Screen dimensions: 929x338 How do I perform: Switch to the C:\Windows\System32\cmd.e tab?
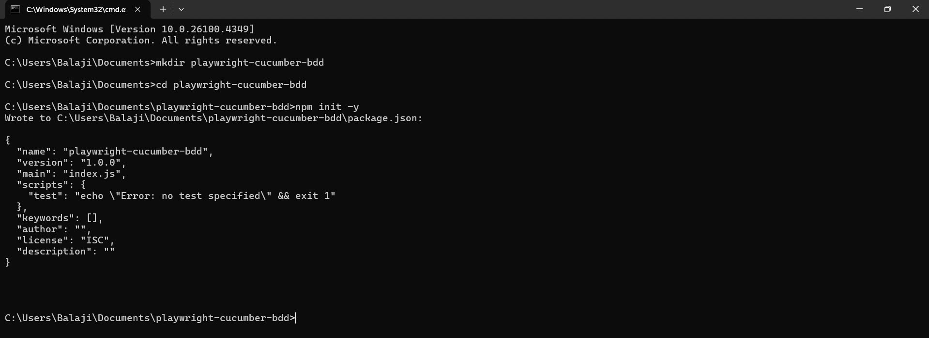coord(75,9)
